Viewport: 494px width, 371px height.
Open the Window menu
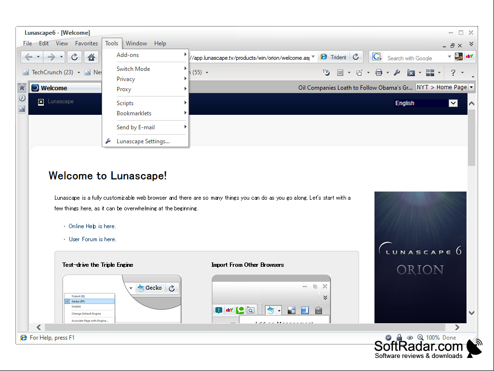tap(136, 43)
